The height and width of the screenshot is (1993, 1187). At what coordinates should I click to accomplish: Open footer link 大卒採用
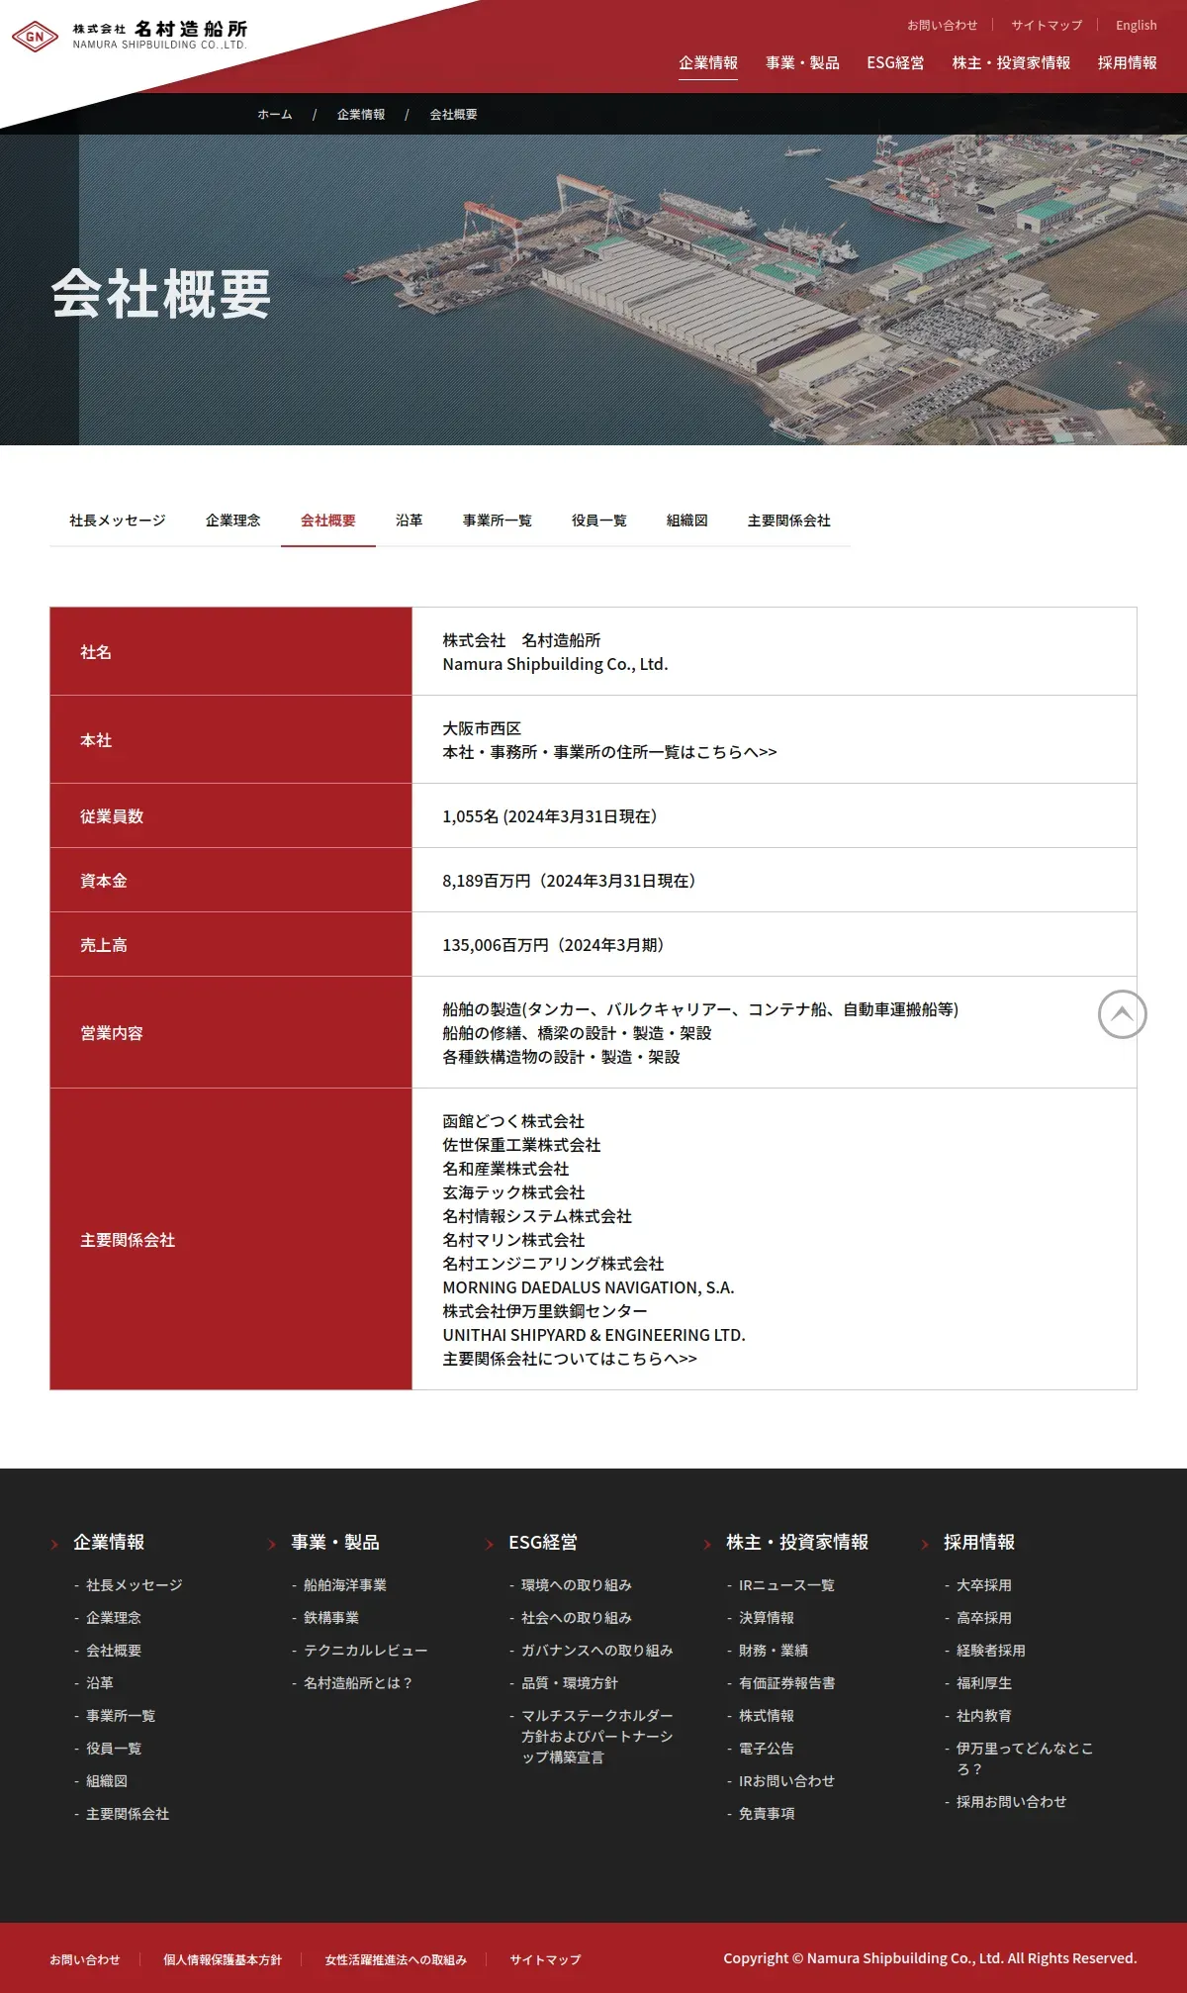[984, 1585]
